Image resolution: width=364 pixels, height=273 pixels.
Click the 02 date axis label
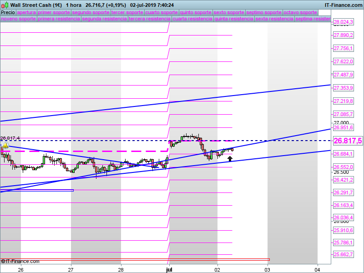pos(217,270)
